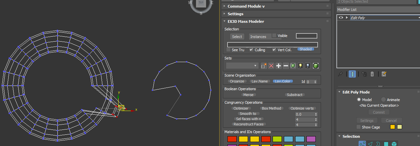Open the Modifier List dropdown

tap(378, 10)
